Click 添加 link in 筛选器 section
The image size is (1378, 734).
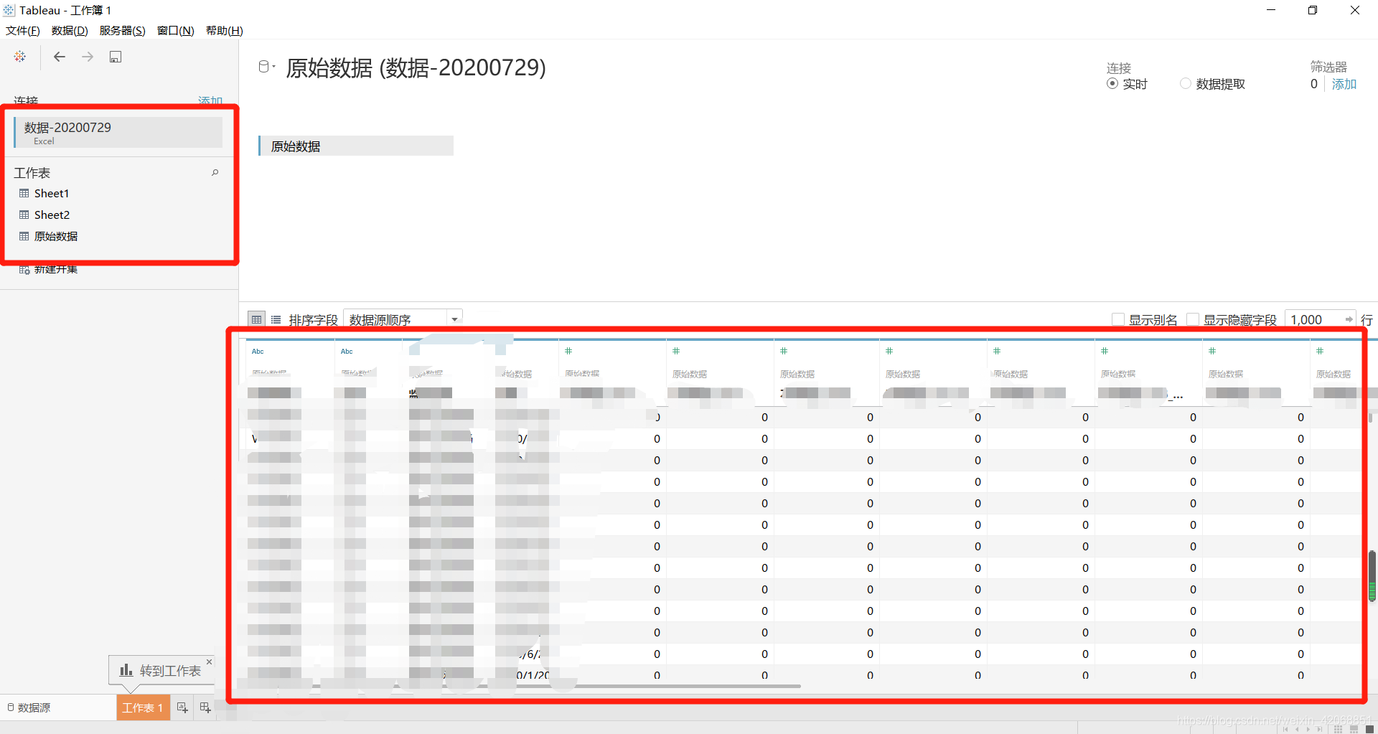pyautogui.click(x=1344, y=84)
